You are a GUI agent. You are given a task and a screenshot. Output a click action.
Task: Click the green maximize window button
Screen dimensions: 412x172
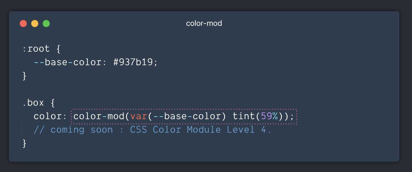46,24
